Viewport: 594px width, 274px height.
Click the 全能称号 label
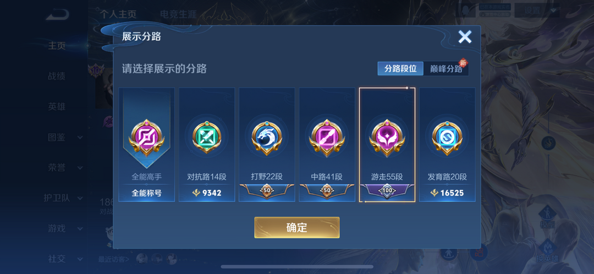pos(147,193)
